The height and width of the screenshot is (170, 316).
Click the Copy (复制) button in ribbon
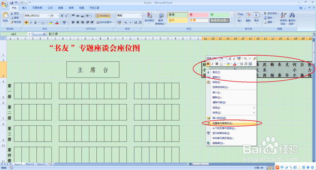[x=15, y=18]
